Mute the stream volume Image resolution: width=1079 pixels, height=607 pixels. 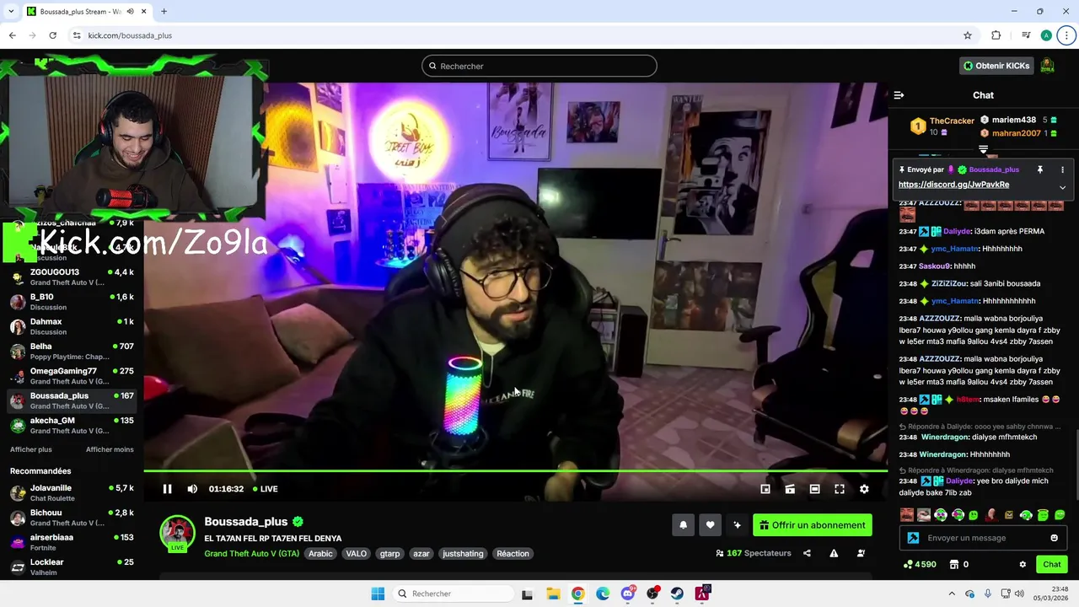192,489
